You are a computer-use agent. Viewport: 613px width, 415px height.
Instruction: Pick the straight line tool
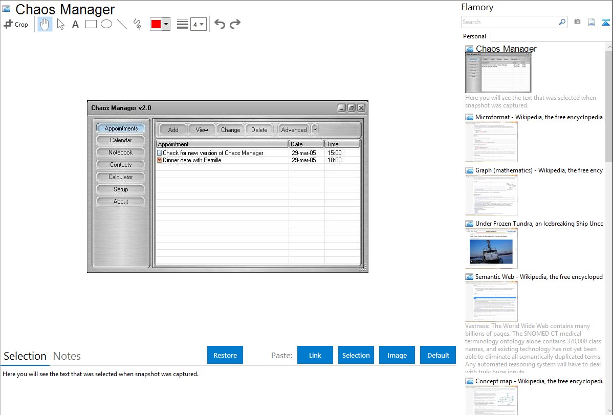[122, 24]
